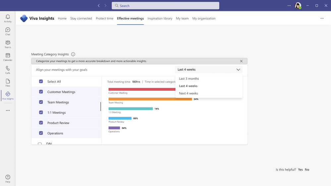This screenshot has width=331, height=186.
Task: Click the Search box
Action: tap(165, 6)
